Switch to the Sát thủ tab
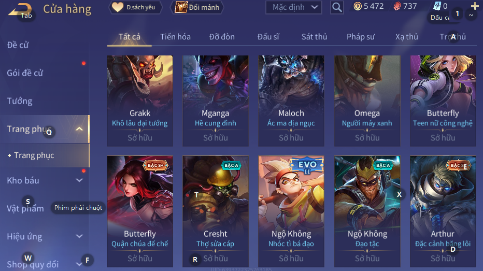This screenshot has height=271, width=483. click(314, 37)
